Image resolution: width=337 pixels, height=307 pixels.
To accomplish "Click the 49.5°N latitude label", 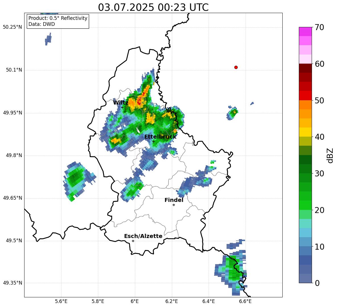I will click(14, 241).
